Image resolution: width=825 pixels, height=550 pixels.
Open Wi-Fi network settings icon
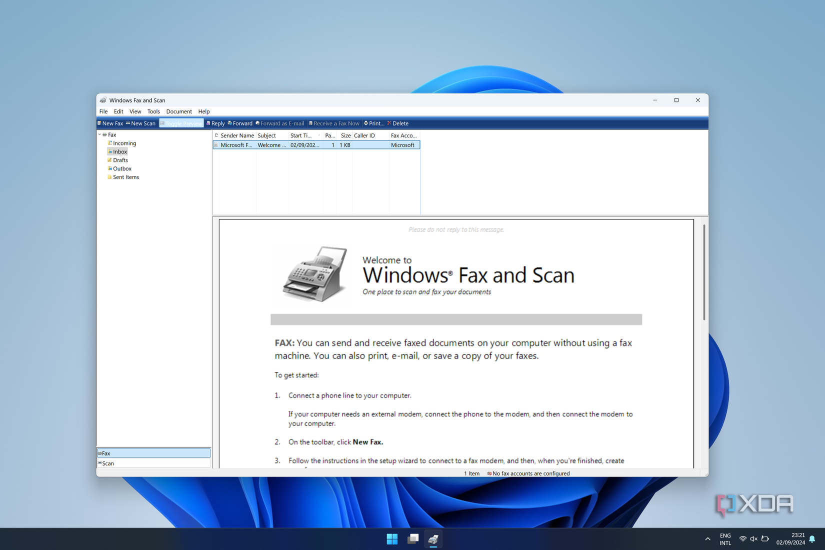pyautogui.click(x=743, y=539)
